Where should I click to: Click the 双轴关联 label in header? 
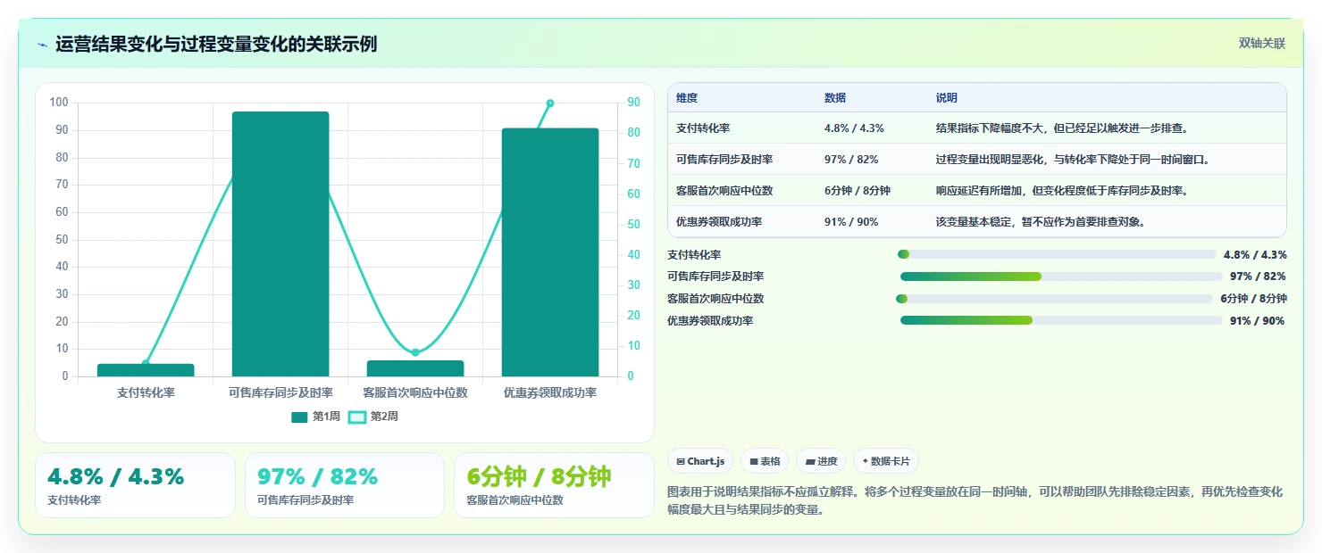(1261, 44)
